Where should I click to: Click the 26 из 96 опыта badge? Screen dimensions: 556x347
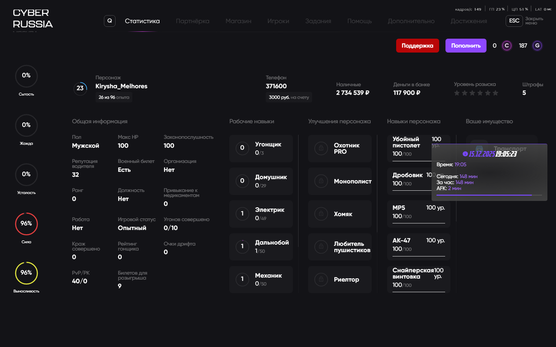(x=114, y=97)
